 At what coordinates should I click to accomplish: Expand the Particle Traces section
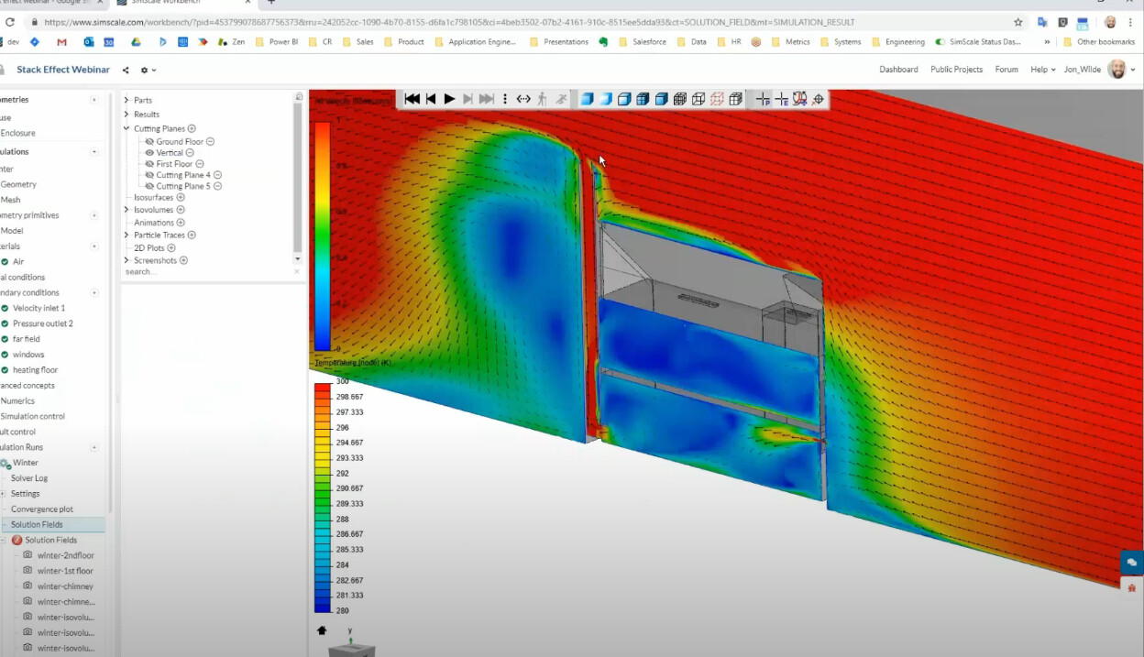[x=126, y=235]
